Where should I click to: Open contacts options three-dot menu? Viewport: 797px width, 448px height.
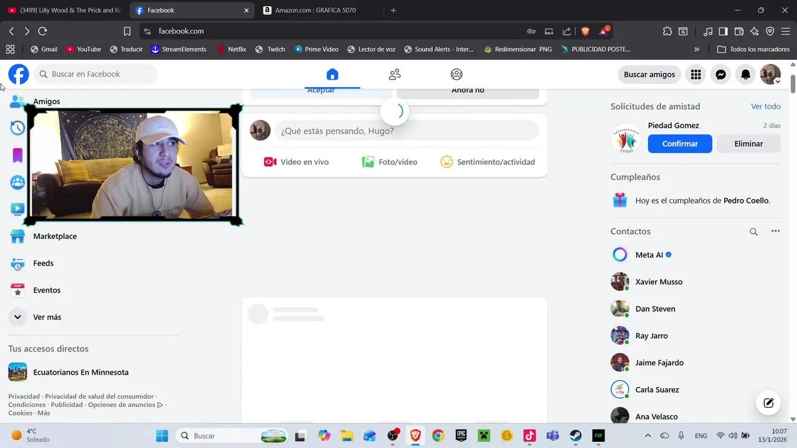(x=775, y=231)
